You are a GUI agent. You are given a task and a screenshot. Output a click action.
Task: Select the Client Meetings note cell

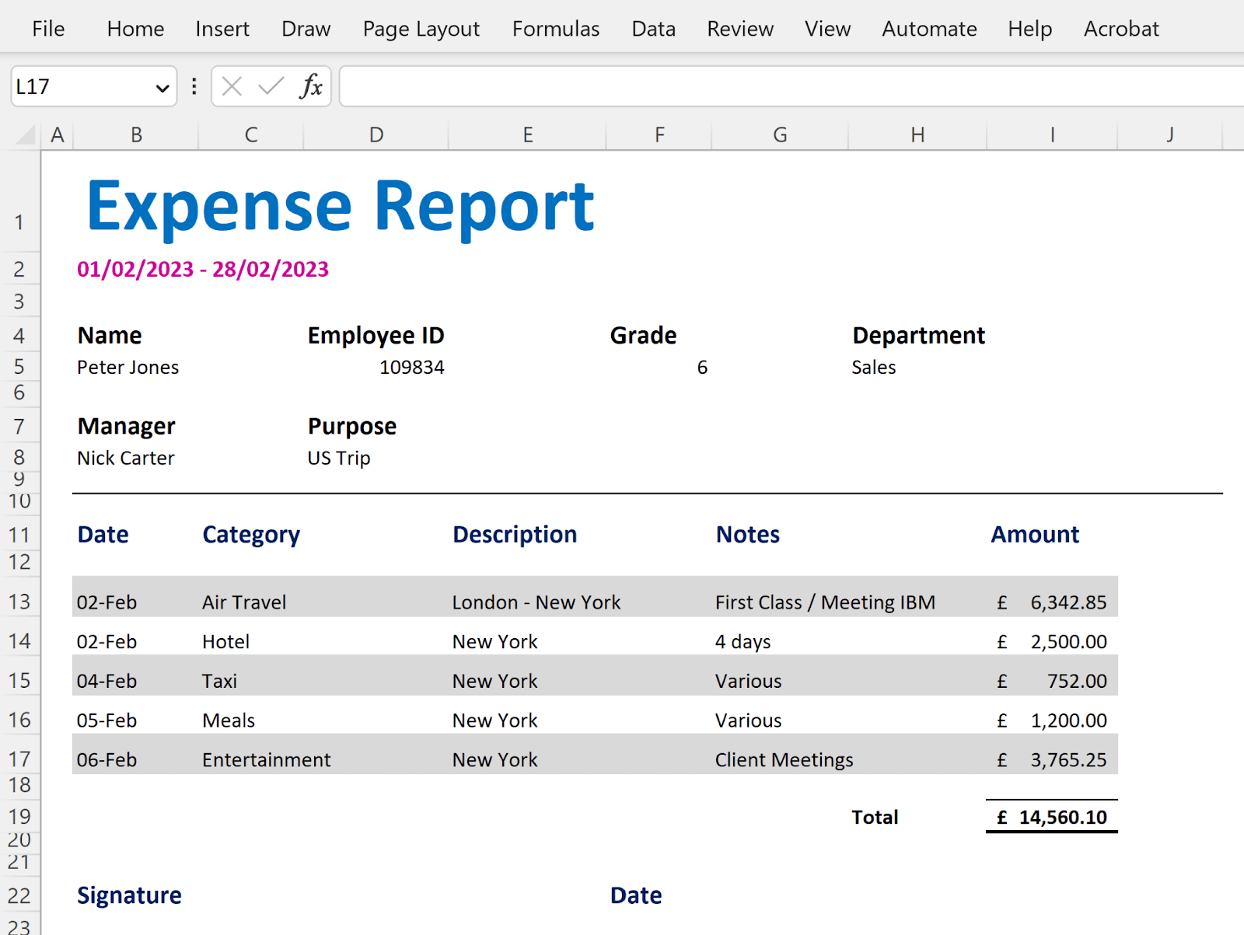point(784,759)
